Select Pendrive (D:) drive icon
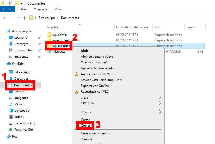 (11, 129)
